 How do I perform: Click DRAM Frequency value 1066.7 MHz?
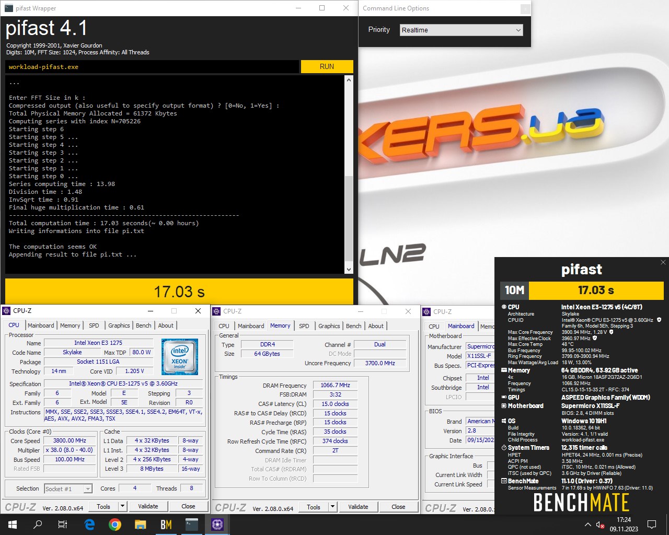pos(336,385)
